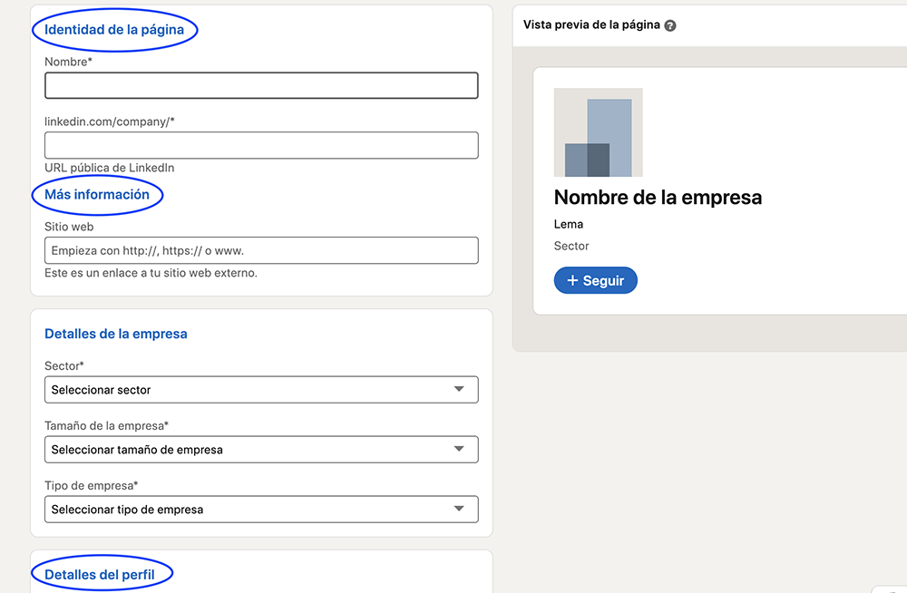Image resolution: width=907 pixels, height=593 pixels.
Task: Click the company logo placeholder image
Action: coord(598,131)
